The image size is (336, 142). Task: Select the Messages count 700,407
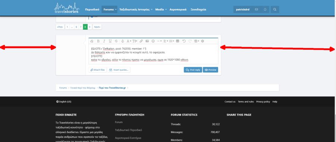tap(215, 132)
